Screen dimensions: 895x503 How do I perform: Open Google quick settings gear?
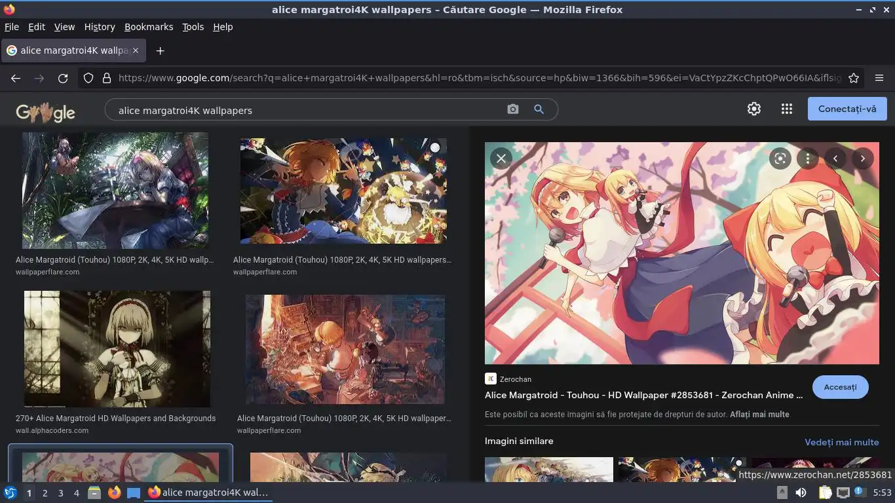pos(754,109)
